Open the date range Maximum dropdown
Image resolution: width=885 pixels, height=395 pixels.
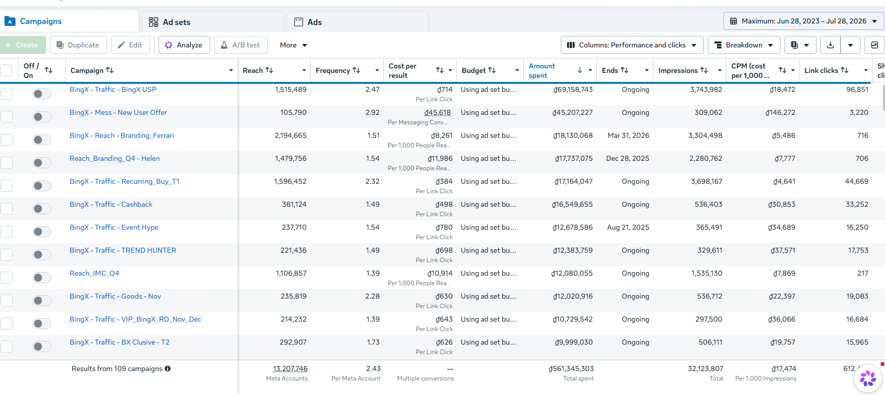[803, 21]
